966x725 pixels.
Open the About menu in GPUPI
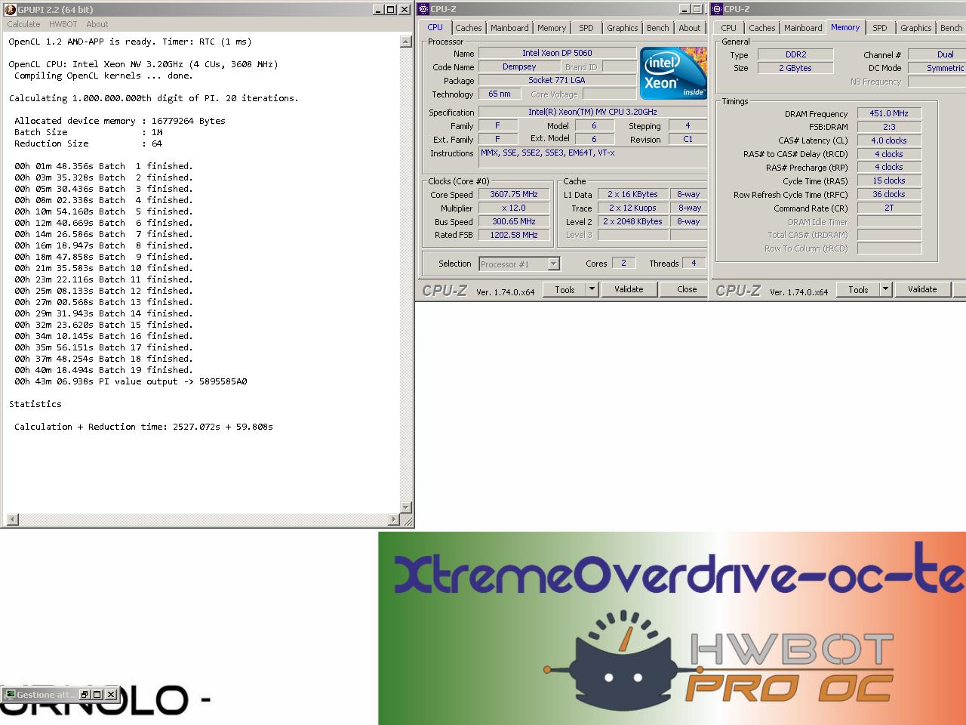point(97,24)
